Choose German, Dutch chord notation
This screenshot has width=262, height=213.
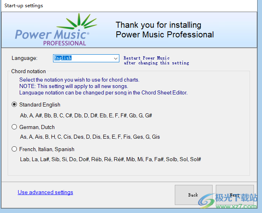[14, 127]
